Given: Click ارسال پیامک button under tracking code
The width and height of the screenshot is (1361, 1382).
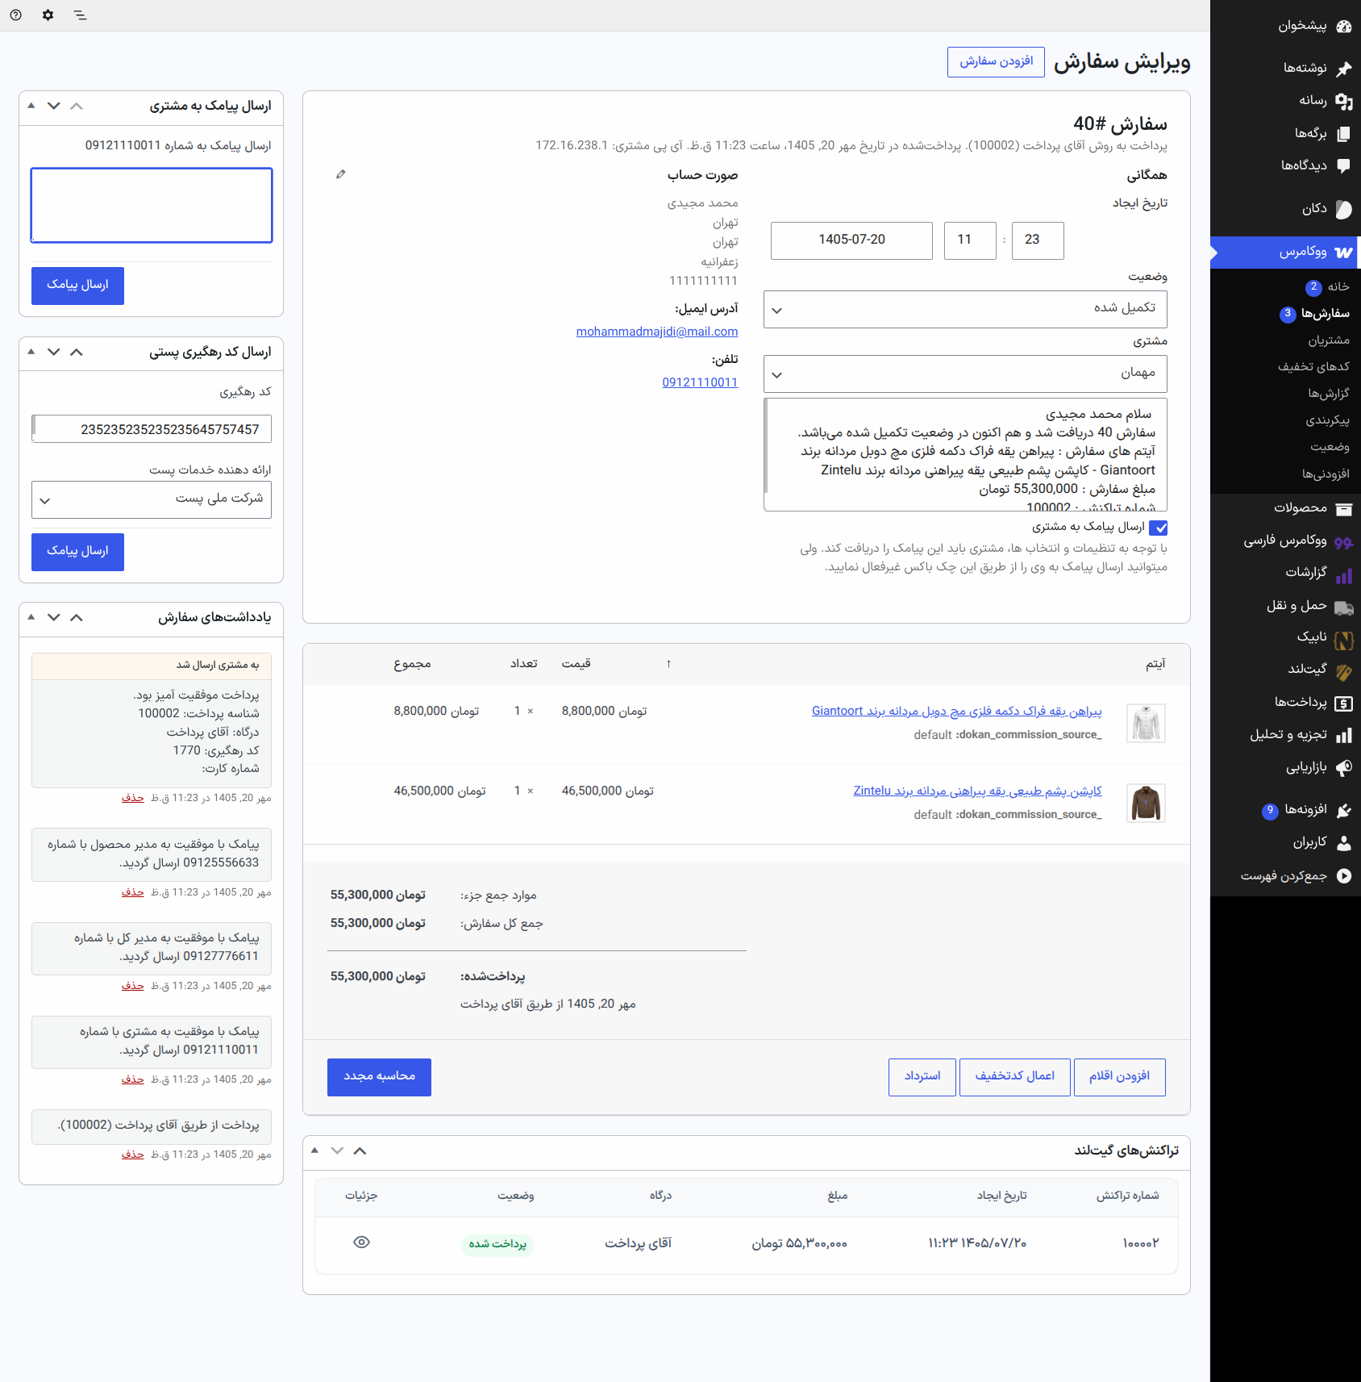Looking at the screenshot, I should click(x=77, y=552).
